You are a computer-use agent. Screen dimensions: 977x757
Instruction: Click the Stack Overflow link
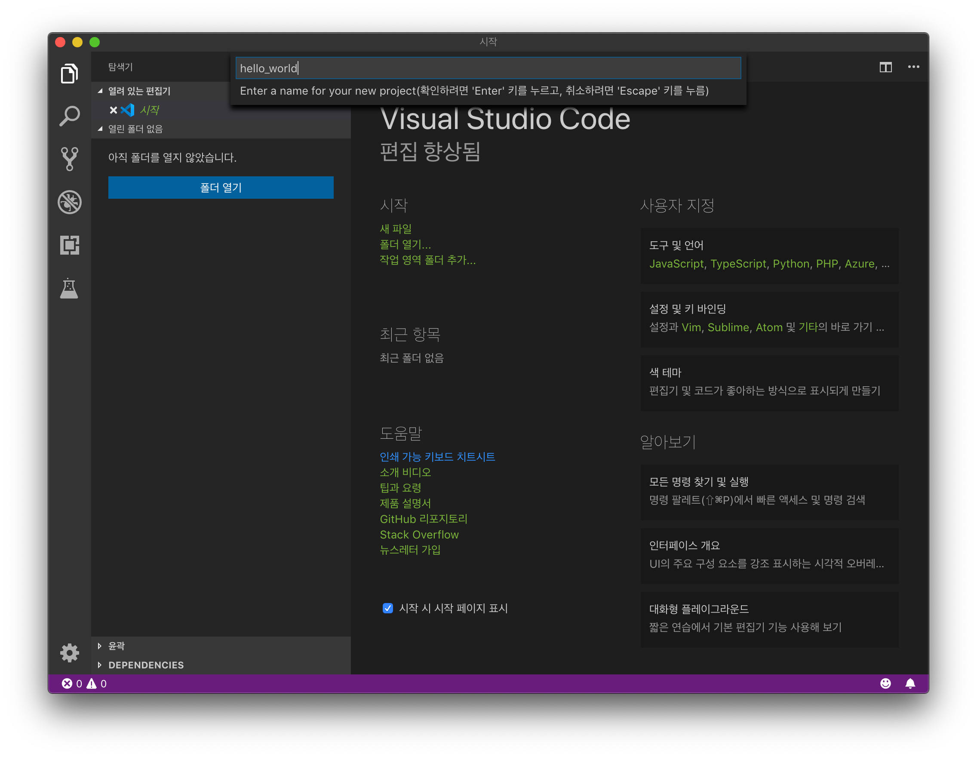point(419,535)
